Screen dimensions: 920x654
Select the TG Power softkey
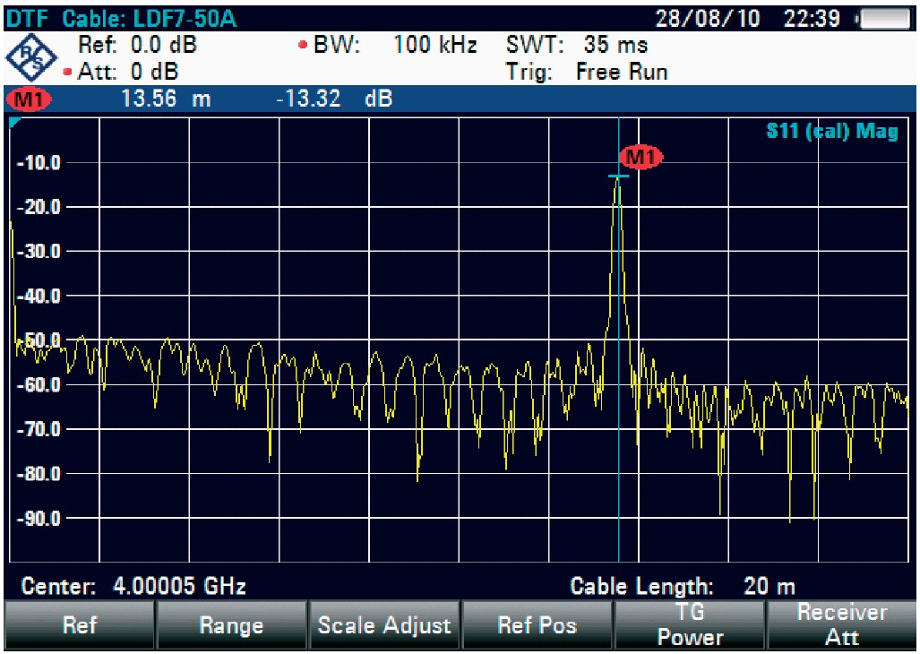tap(690, 625)
